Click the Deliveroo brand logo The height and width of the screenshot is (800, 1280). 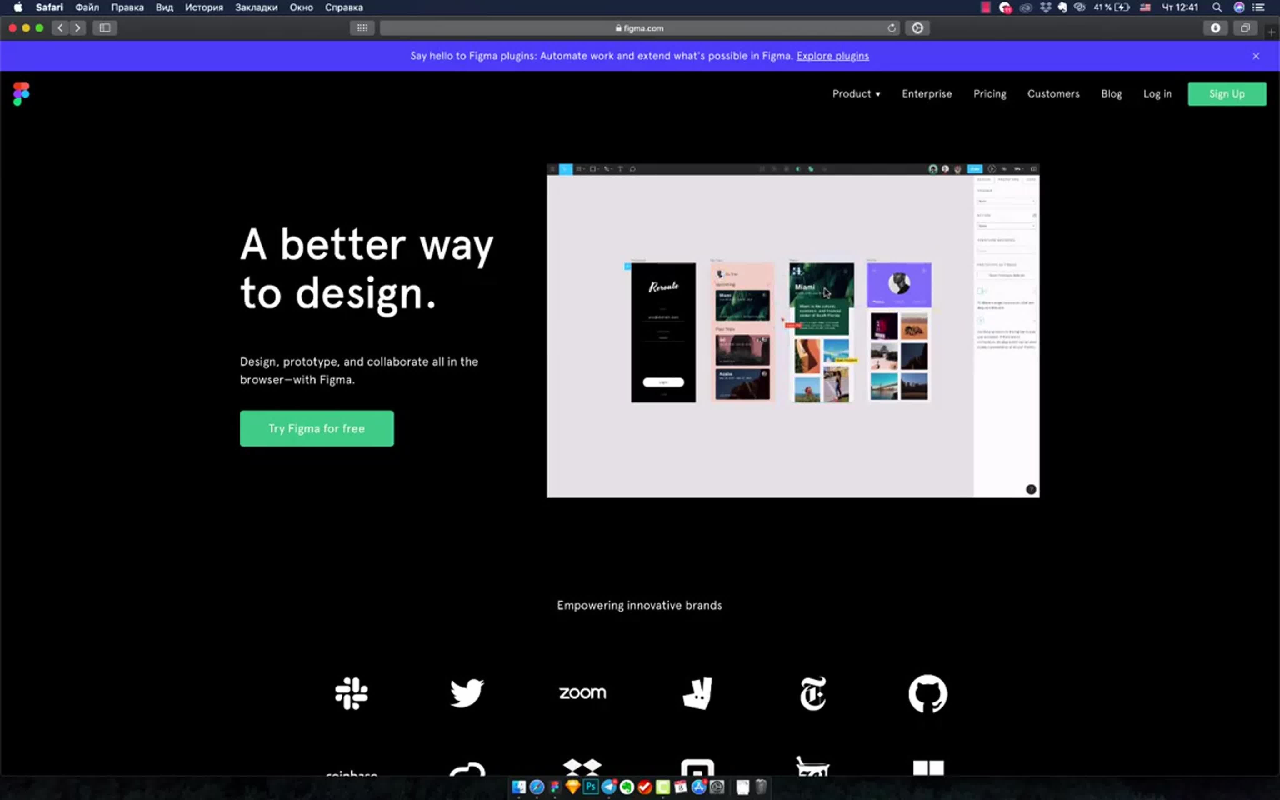(x=697, y=693)
